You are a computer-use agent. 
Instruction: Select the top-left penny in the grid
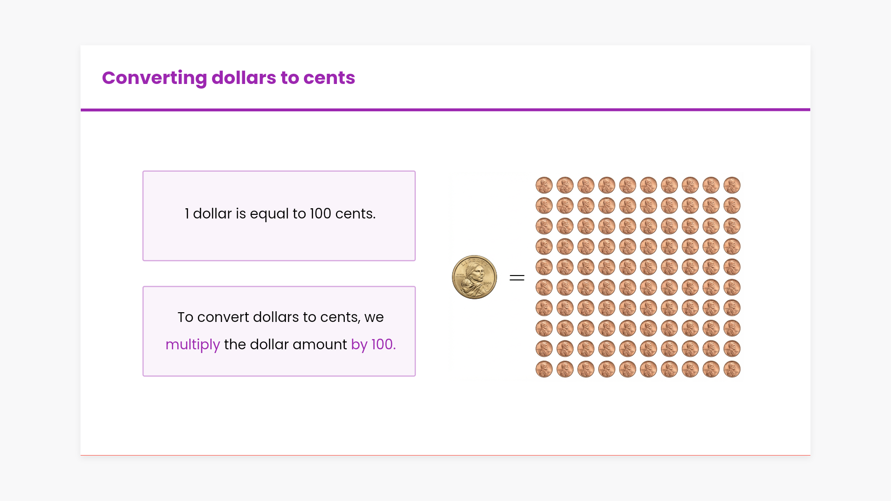(544, 185)
